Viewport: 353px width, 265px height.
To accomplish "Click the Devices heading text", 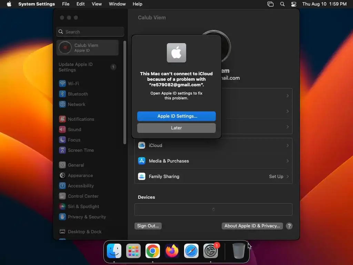I will [x=146, y=197].
